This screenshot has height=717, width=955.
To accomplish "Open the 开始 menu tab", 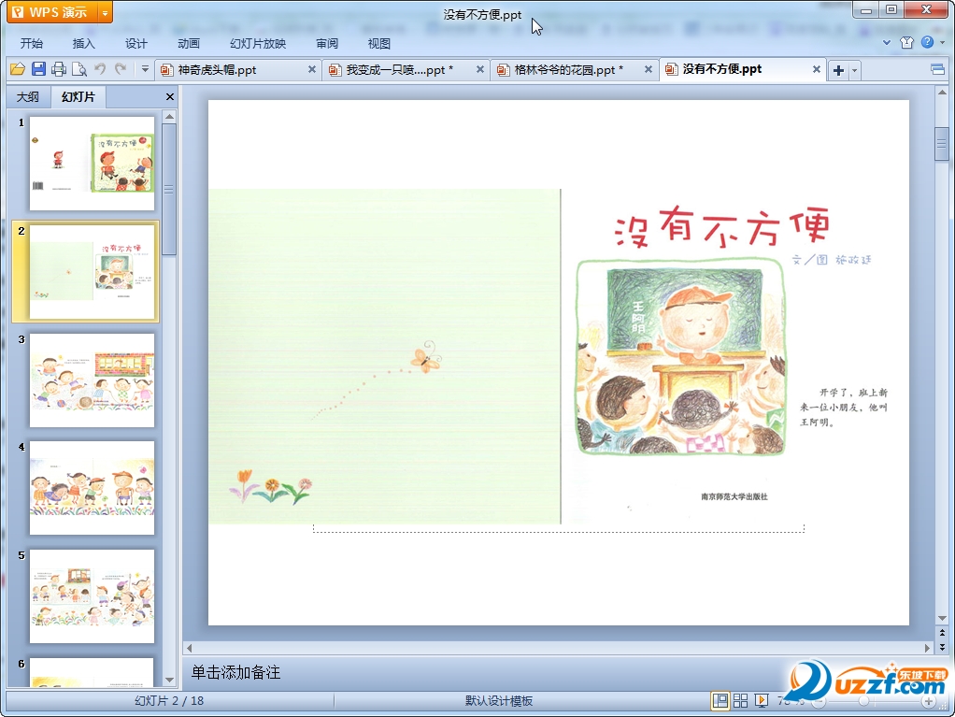I will (x=31, y=43).
